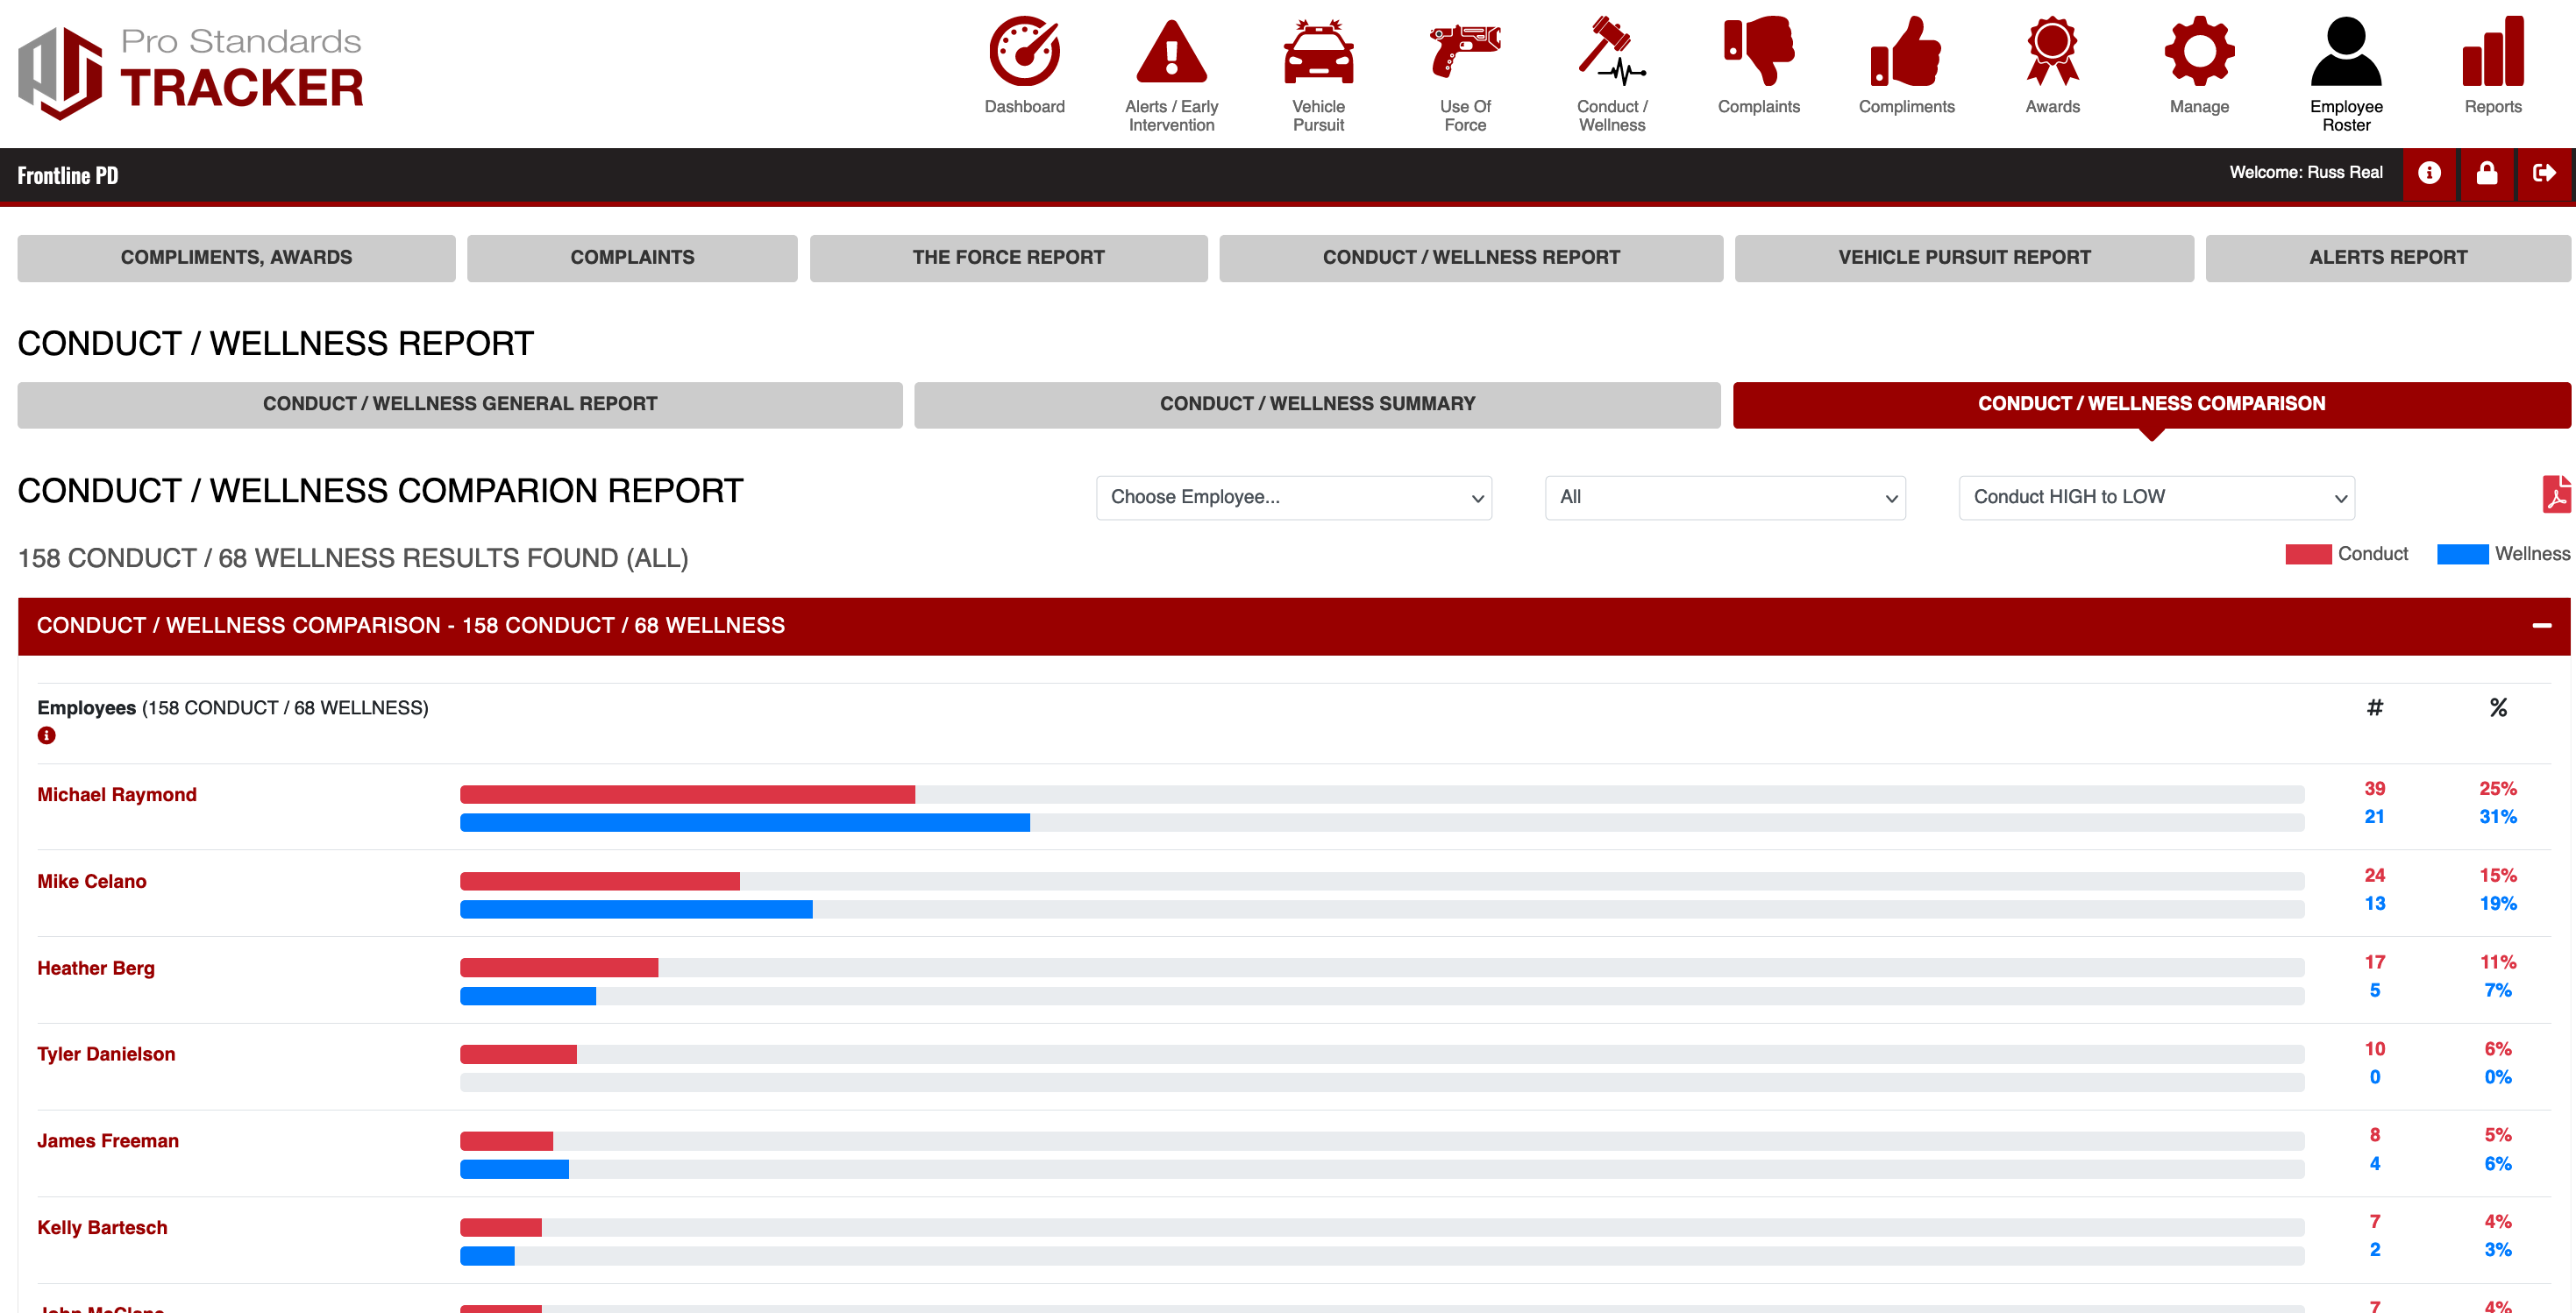Switch to Conduct / Wellness Summary tab
2576x1313 pixels.
point(1317,404)
